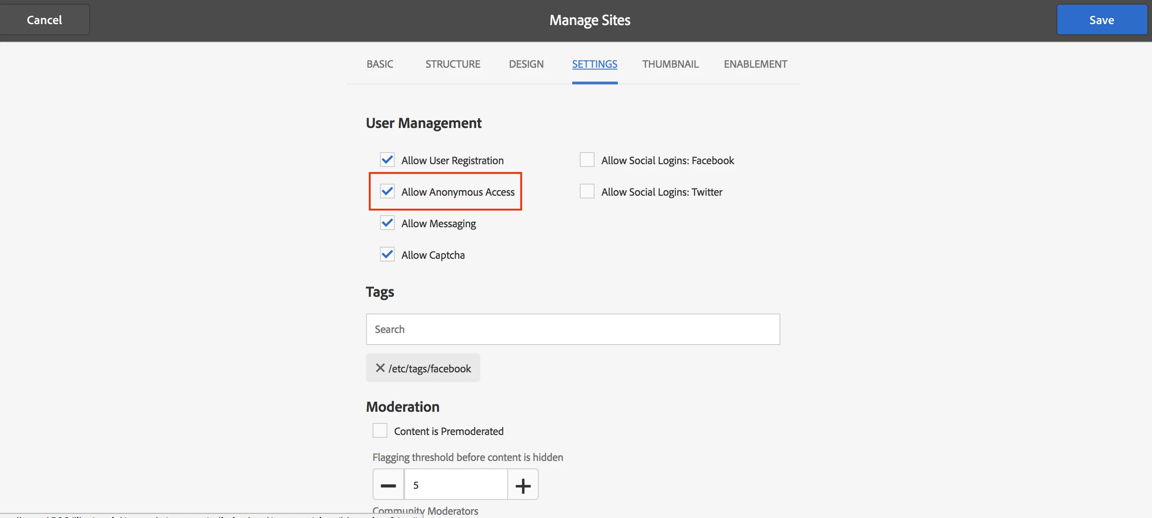Switch to the BASIC tab
This screenshot has width=1152, height=518.
pos(380,64)
